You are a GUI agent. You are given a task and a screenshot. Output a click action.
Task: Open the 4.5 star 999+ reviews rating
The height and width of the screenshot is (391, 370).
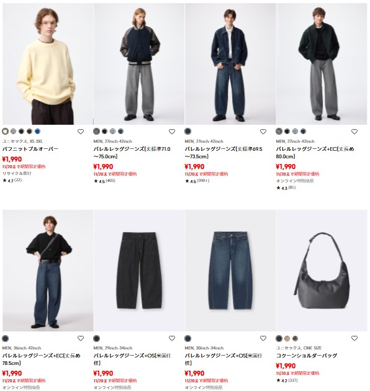(x=197, y=181)
